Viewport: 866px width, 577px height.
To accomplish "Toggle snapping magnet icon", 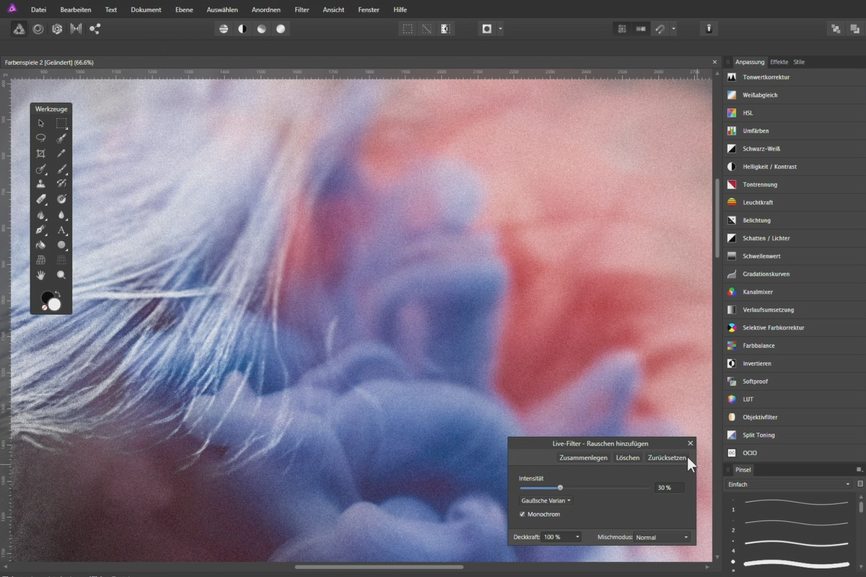I will [659, 29].
